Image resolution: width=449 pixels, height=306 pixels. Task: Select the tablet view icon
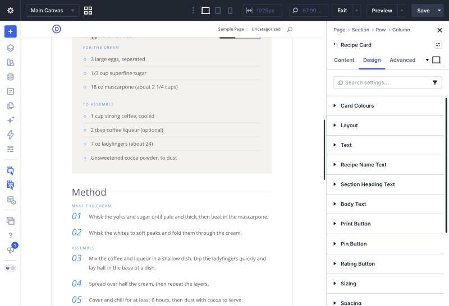(218, 11)
